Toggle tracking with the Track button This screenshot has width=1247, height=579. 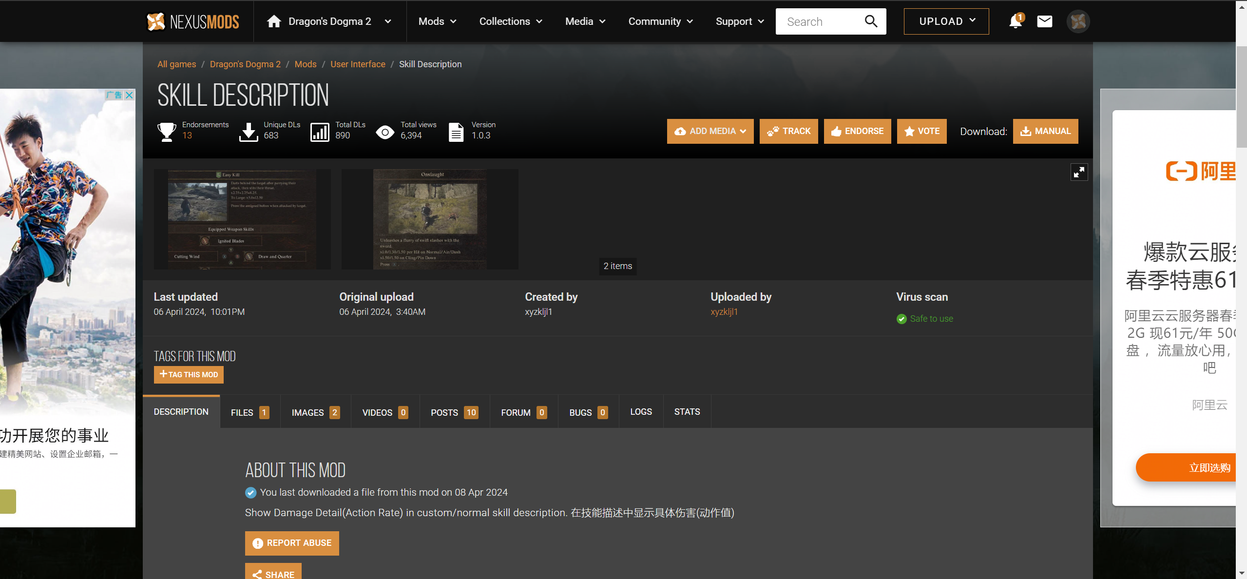pyautogui.click(x=788, y=131)
